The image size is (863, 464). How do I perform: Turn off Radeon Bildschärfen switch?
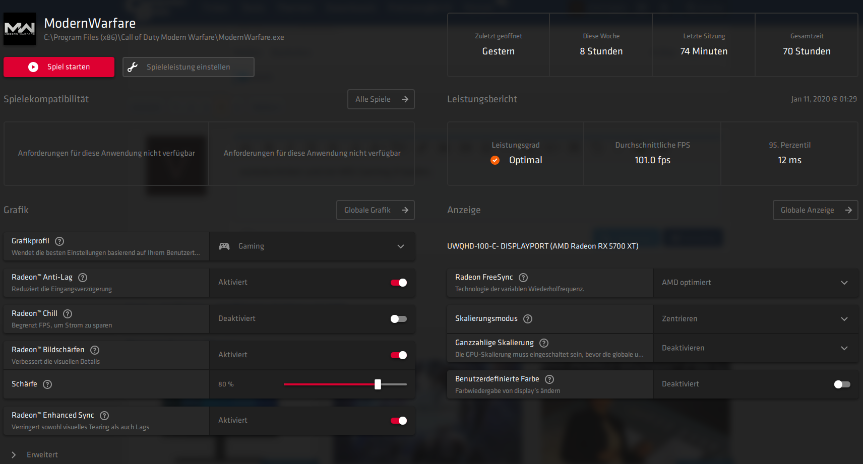click(x=399, y=355)
